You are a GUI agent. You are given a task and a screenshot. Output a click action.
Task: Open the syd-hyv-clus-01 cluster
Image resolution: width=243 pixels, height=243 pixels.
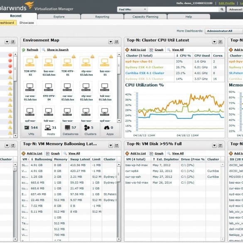(139, 61)
